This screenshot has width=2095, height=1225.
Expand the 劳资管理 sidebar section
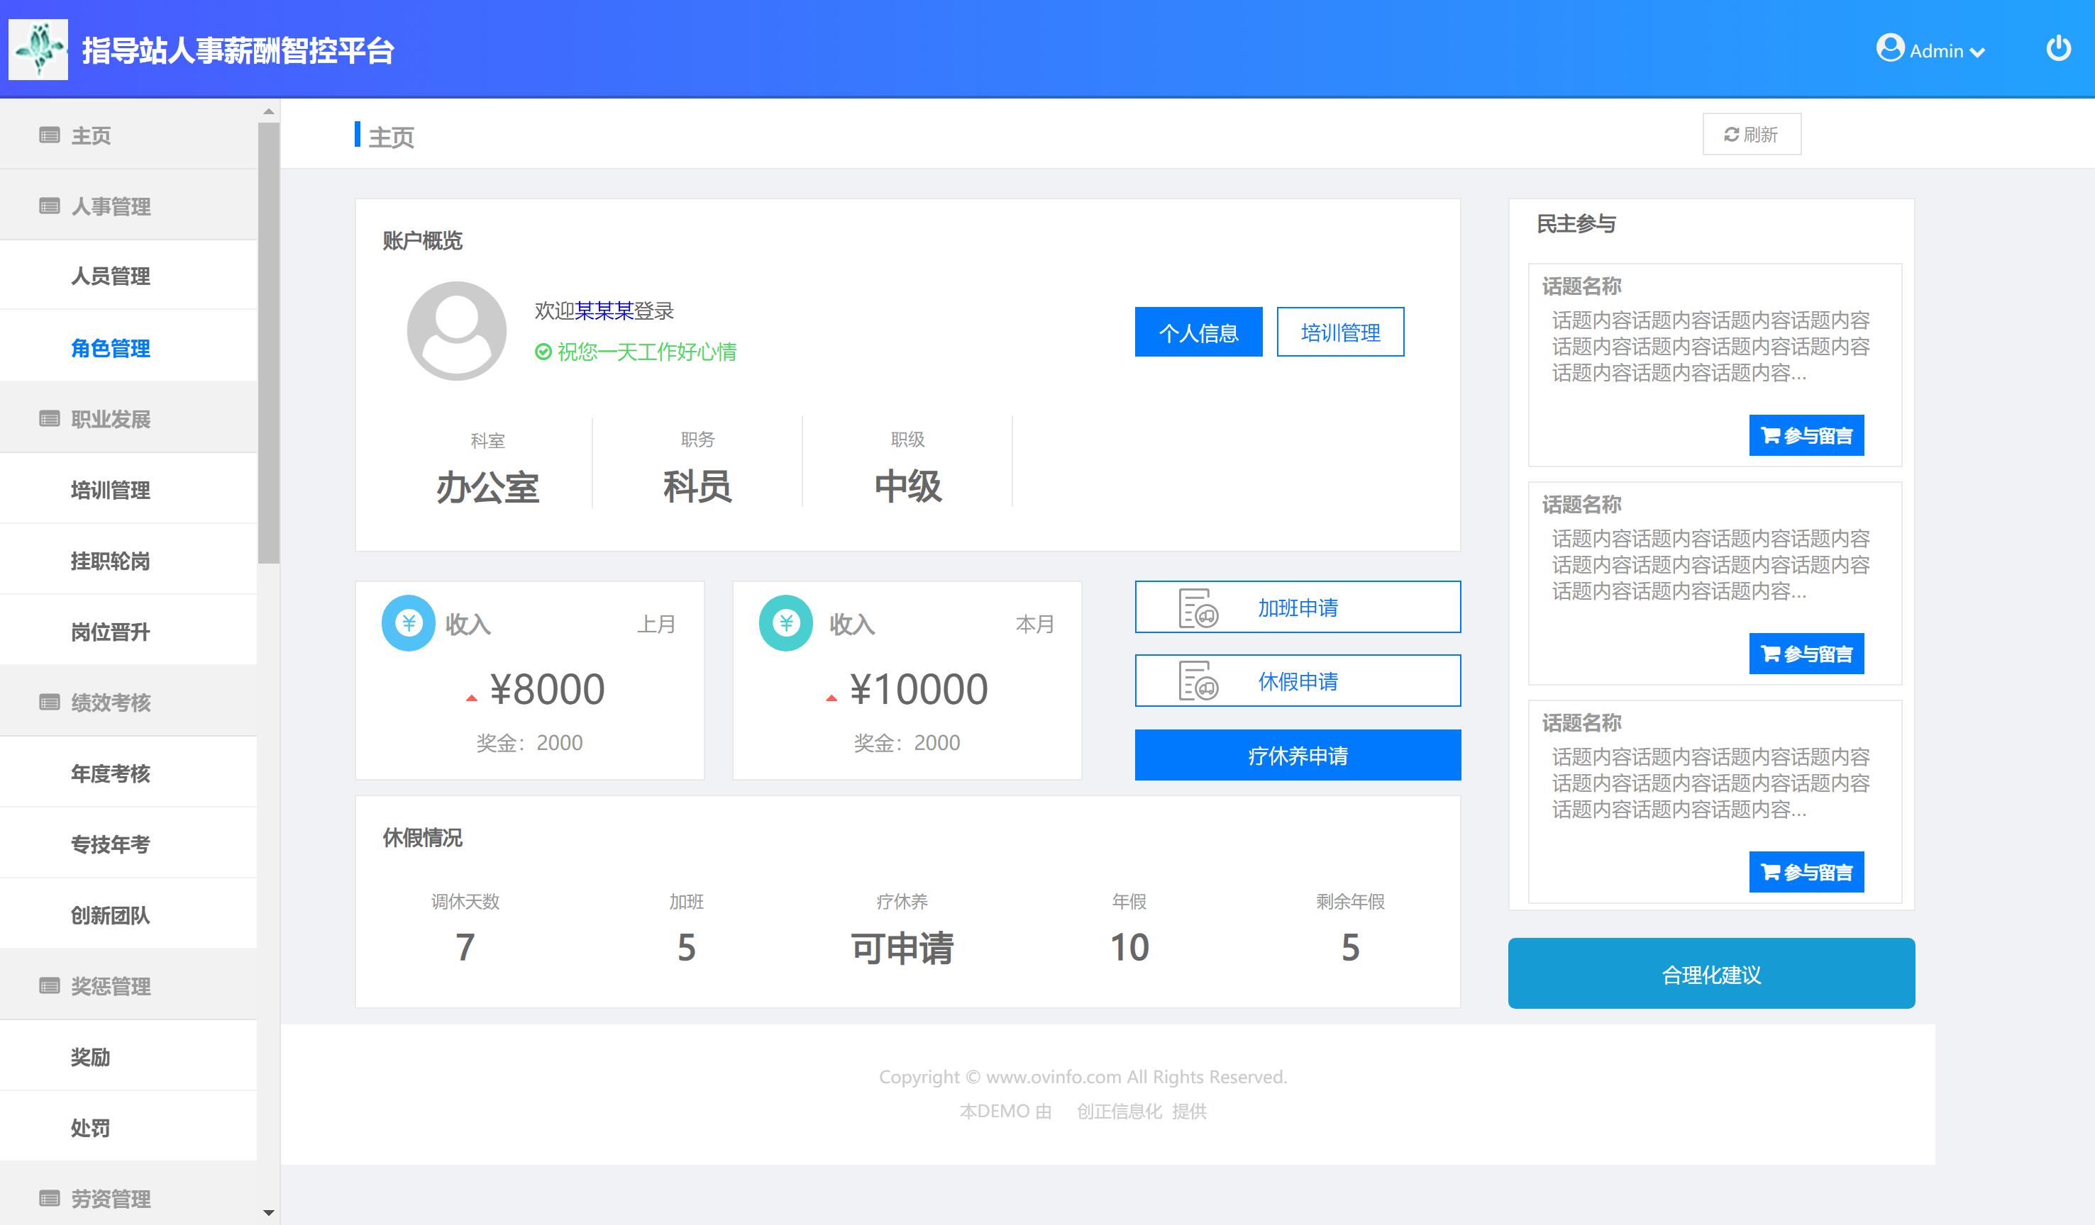pos(111,1199)
